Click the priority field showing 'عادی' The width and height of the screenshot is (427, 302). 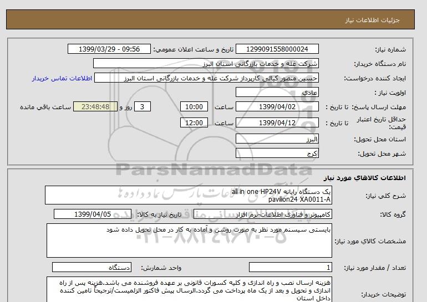pos(277,93)
